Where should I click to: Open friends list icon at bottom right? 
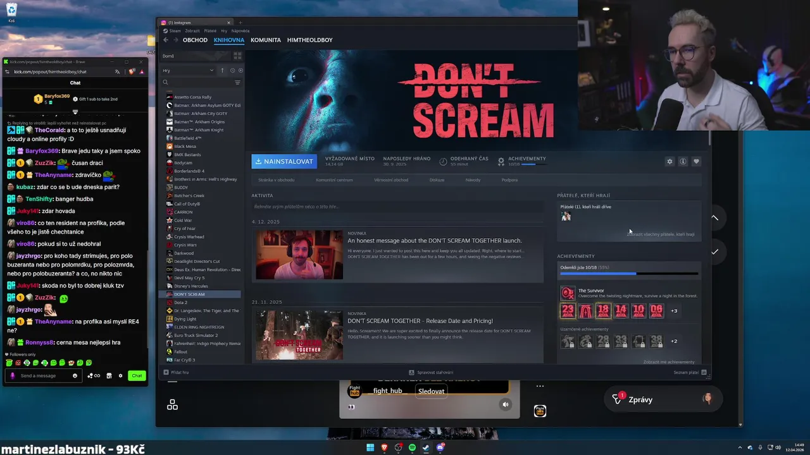(x=704, y=372)
